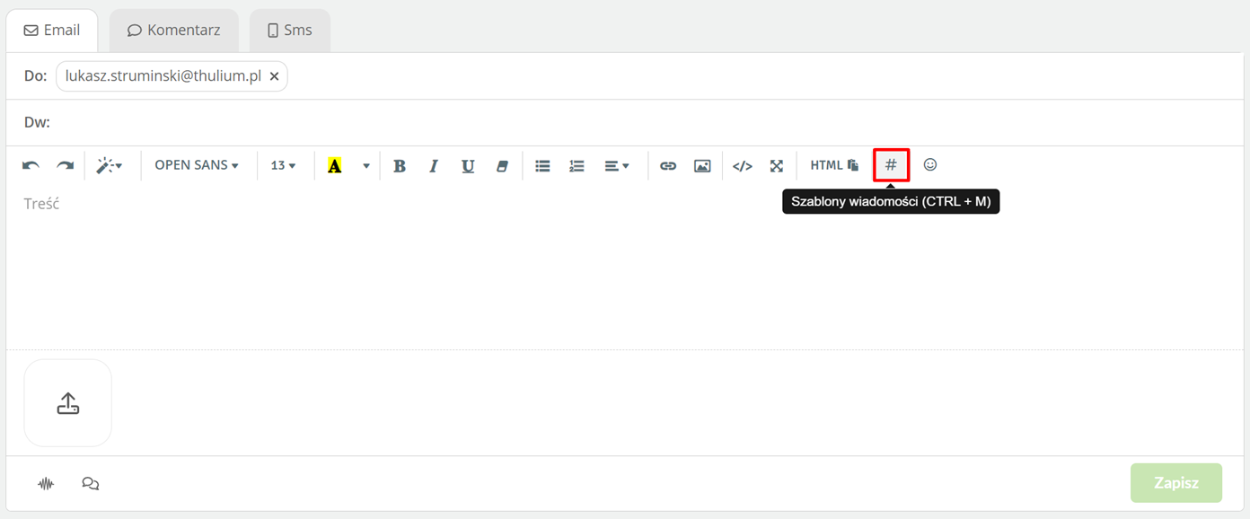Open the OPEN SANS font dropdown

pyautogui.click(x=197, y=165)
